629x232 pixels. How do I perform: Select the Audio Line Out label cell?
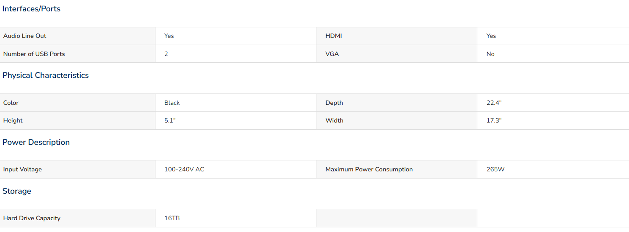click(x=77, y=36)
